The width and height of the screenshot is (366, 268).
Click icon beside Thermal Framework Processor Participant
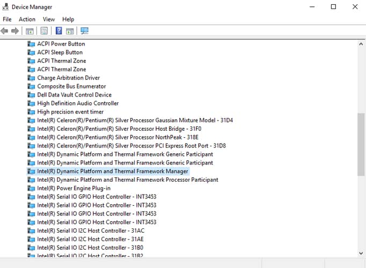point(31,180)
